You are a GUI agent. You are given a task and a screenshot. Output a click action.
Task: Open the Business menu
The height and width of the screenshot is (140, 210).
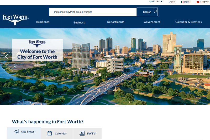79,23
